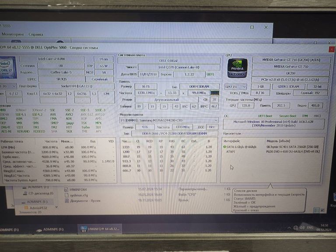Click the DDR4 SDRAM memory type field
336x252 pixels.
[x=199, y=86]
